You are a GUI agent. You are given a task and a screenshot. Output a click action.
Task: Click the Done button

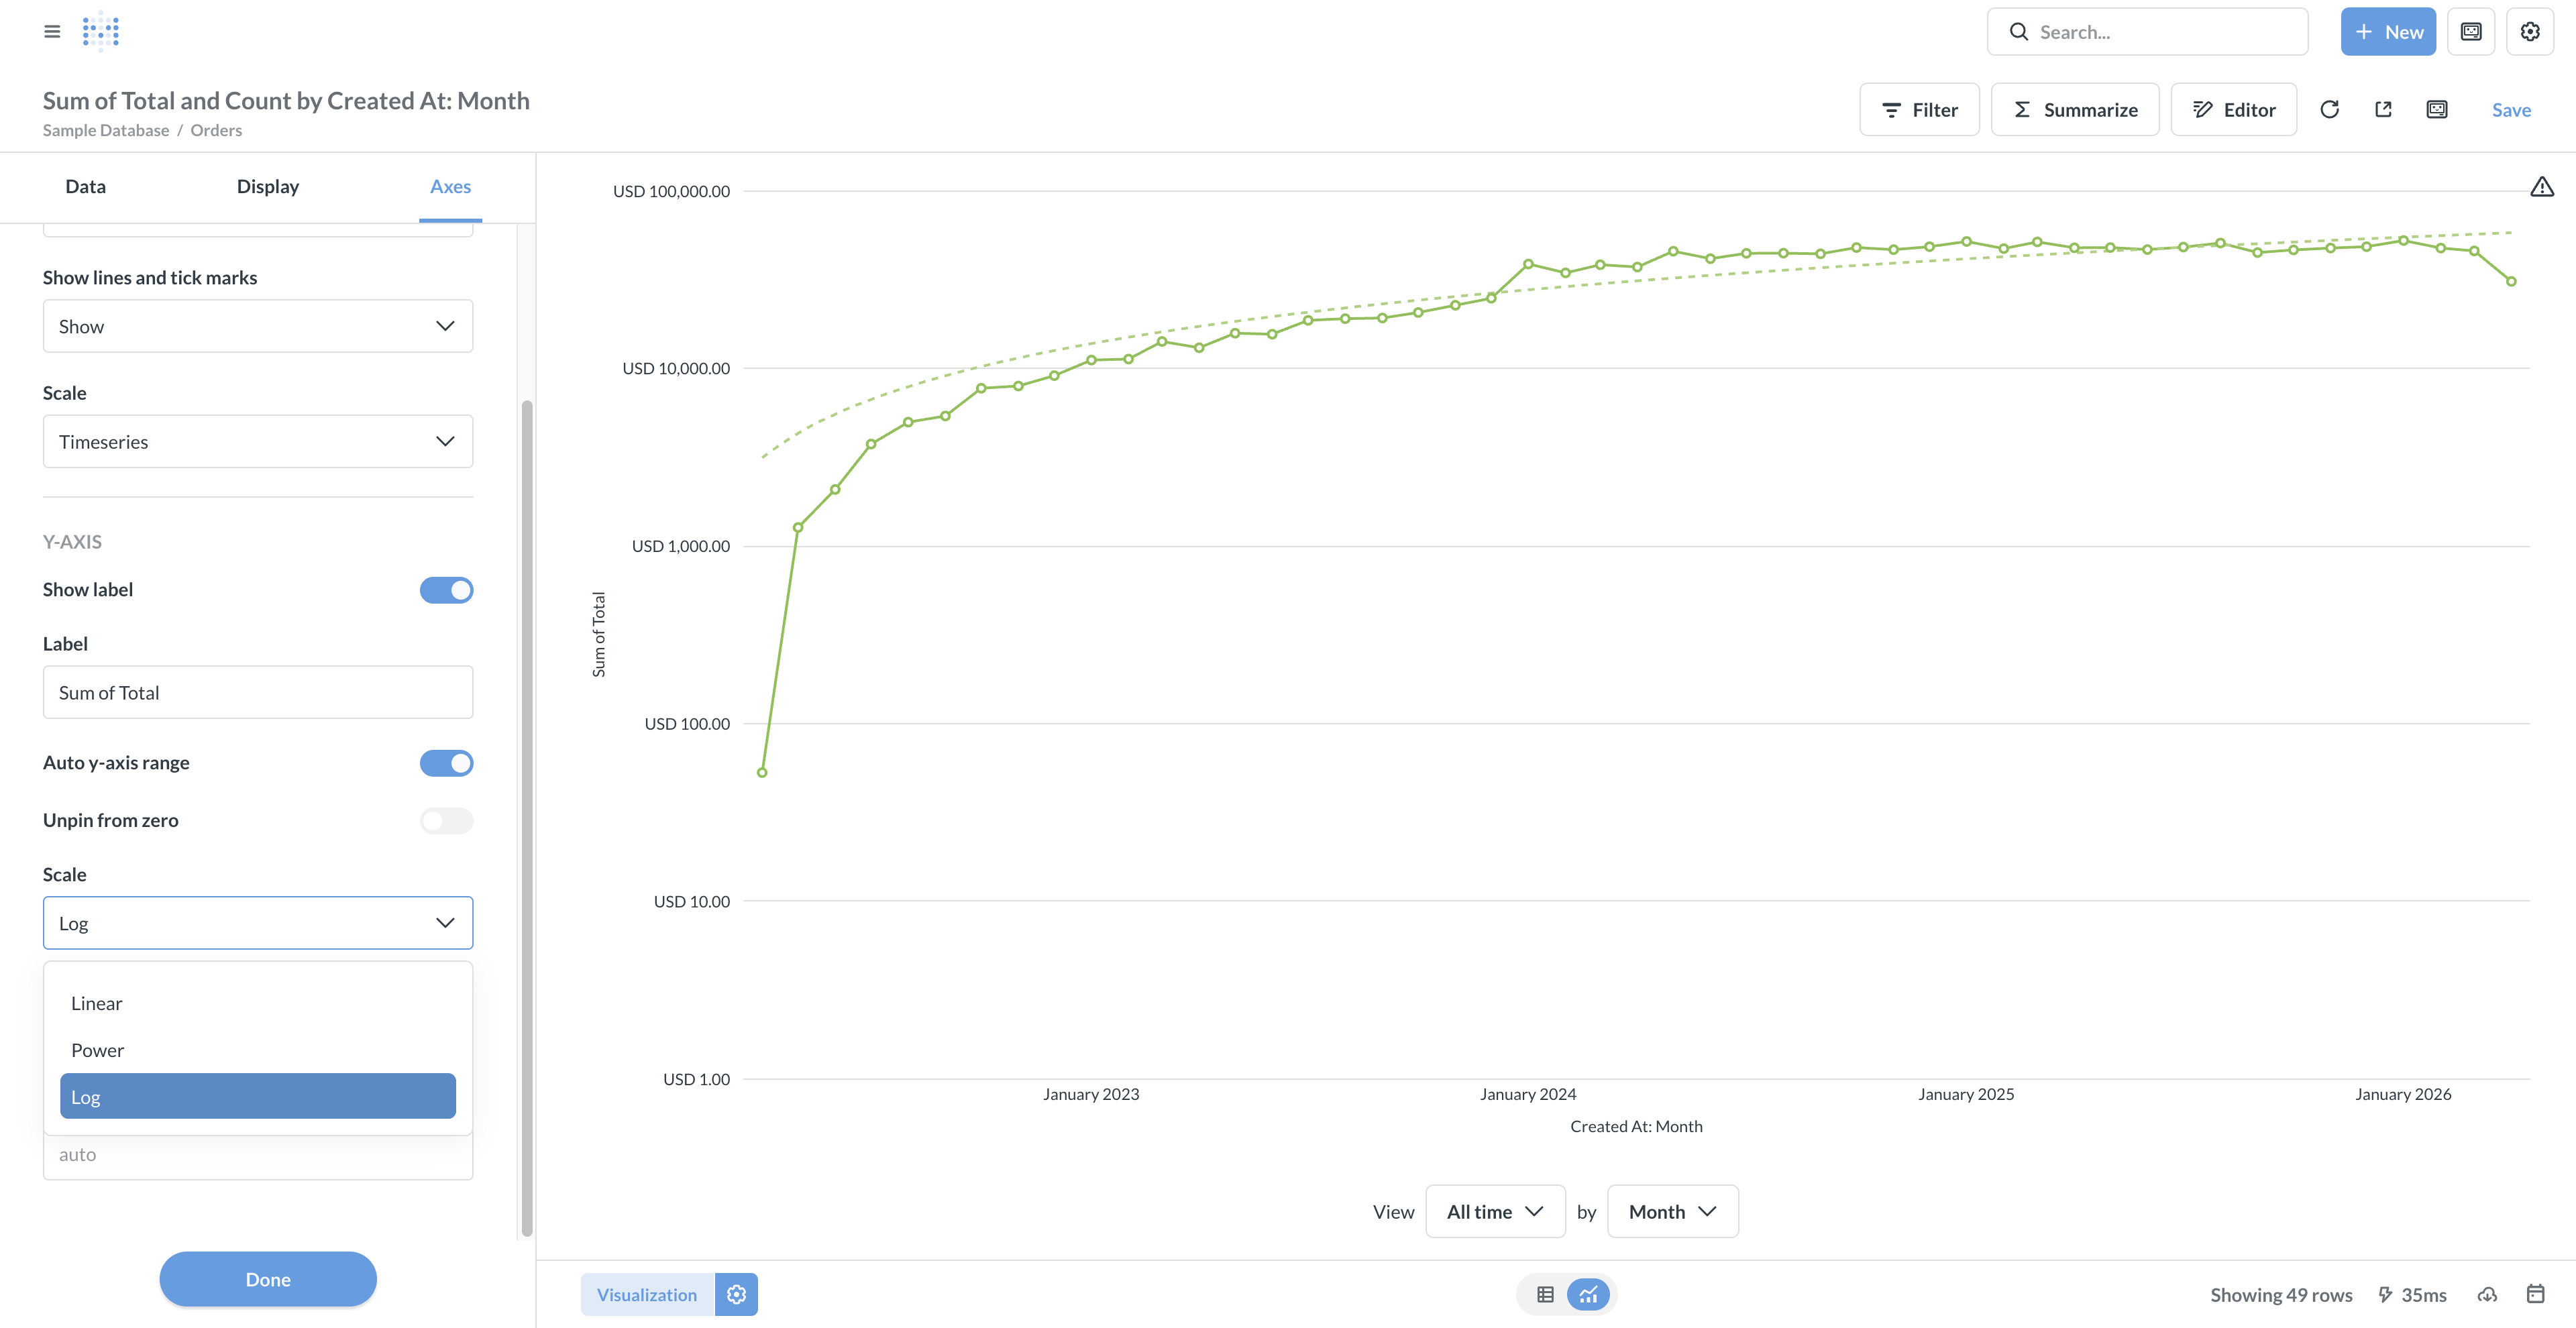(x=267, y=1279)
